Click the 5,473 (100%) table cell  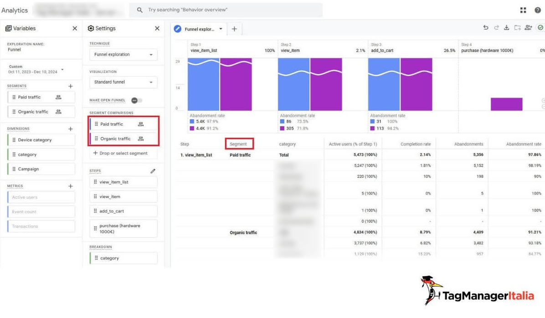click(365, 154)
